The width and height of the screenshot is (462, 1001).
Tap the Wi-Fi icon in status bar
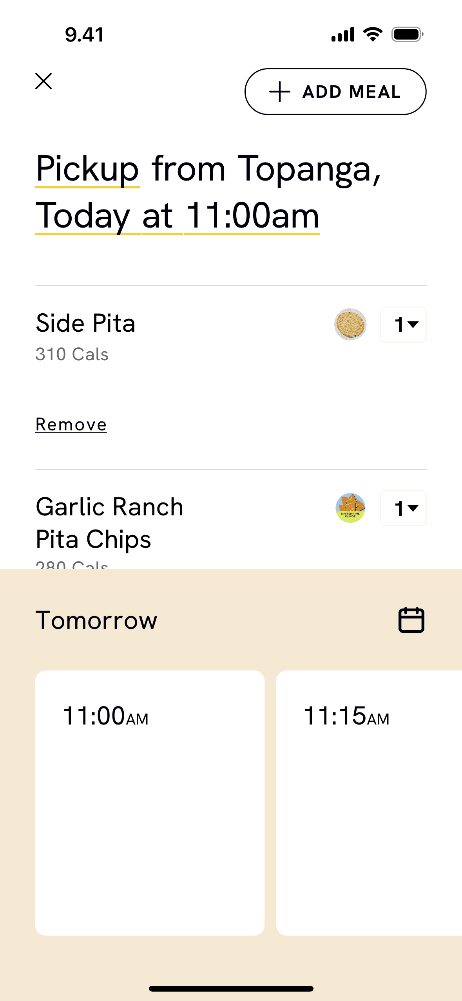[x=373, y=34]
